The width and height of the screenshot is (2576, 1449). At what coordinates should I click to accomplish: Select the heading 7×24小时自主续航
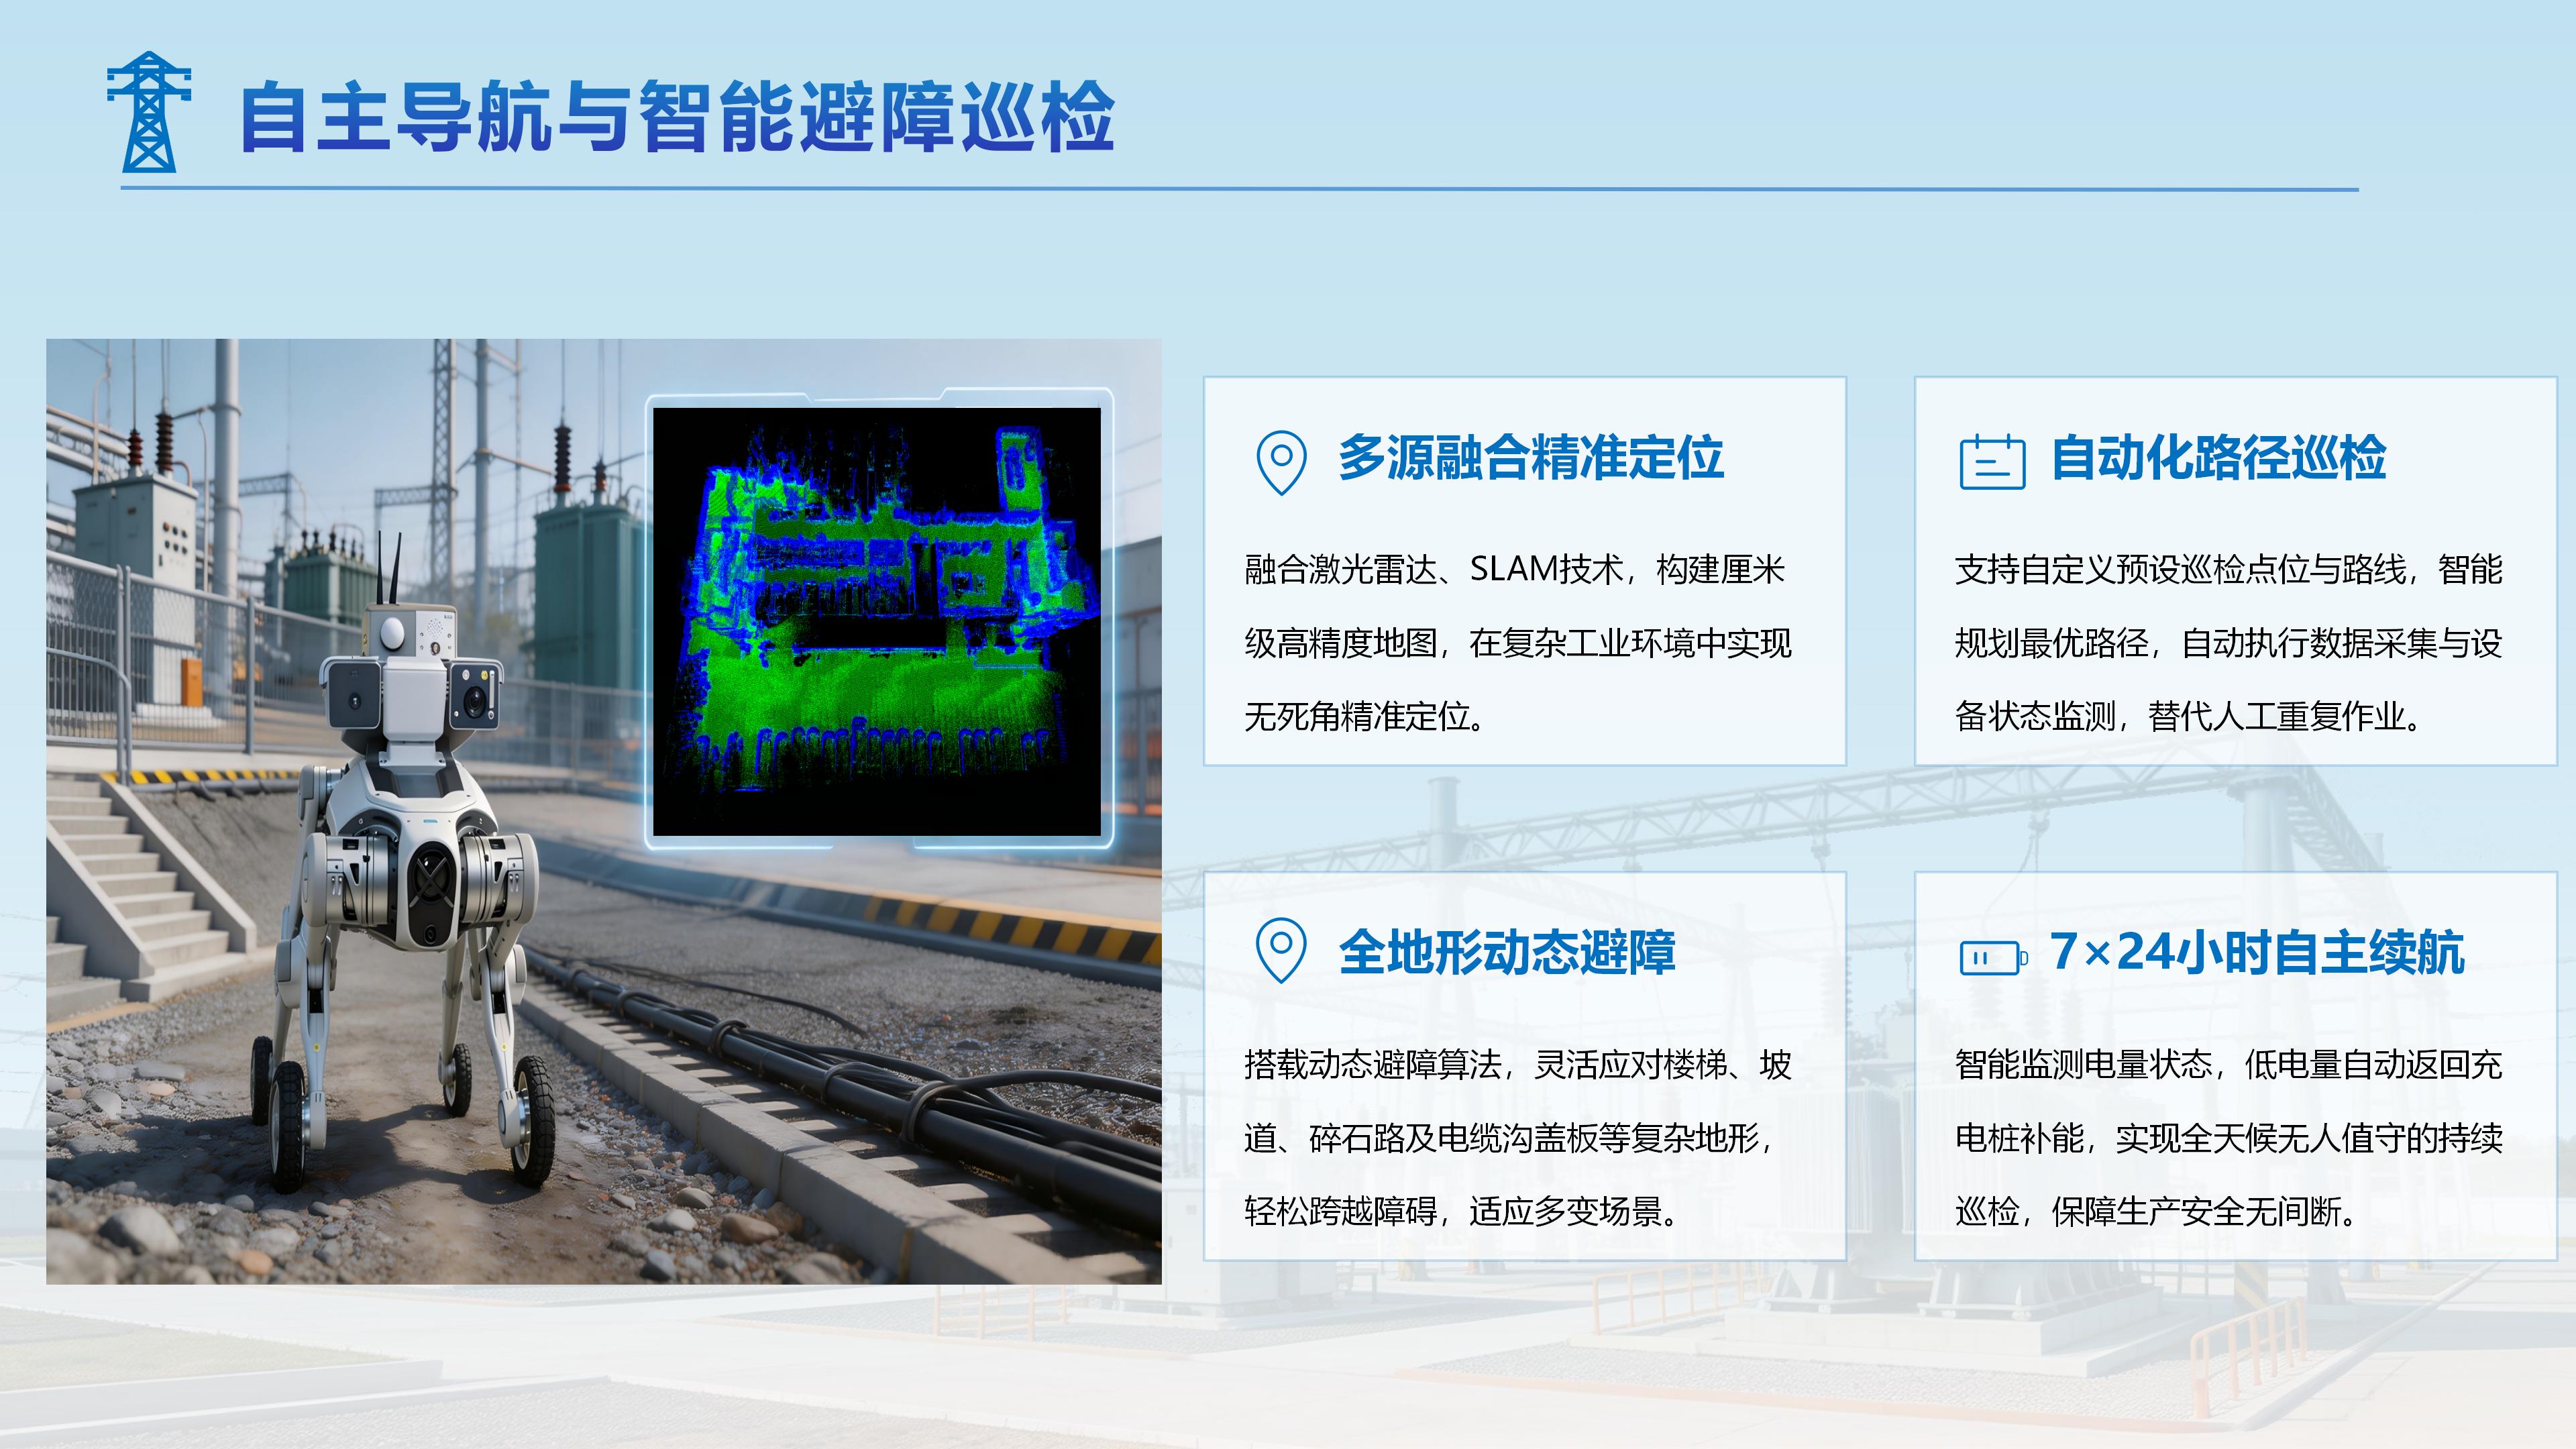(2257, 952)
